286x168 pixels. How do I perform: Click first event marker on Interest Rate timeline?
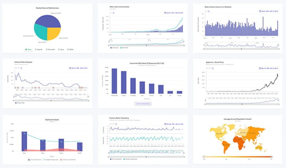(x=15, y=88)
